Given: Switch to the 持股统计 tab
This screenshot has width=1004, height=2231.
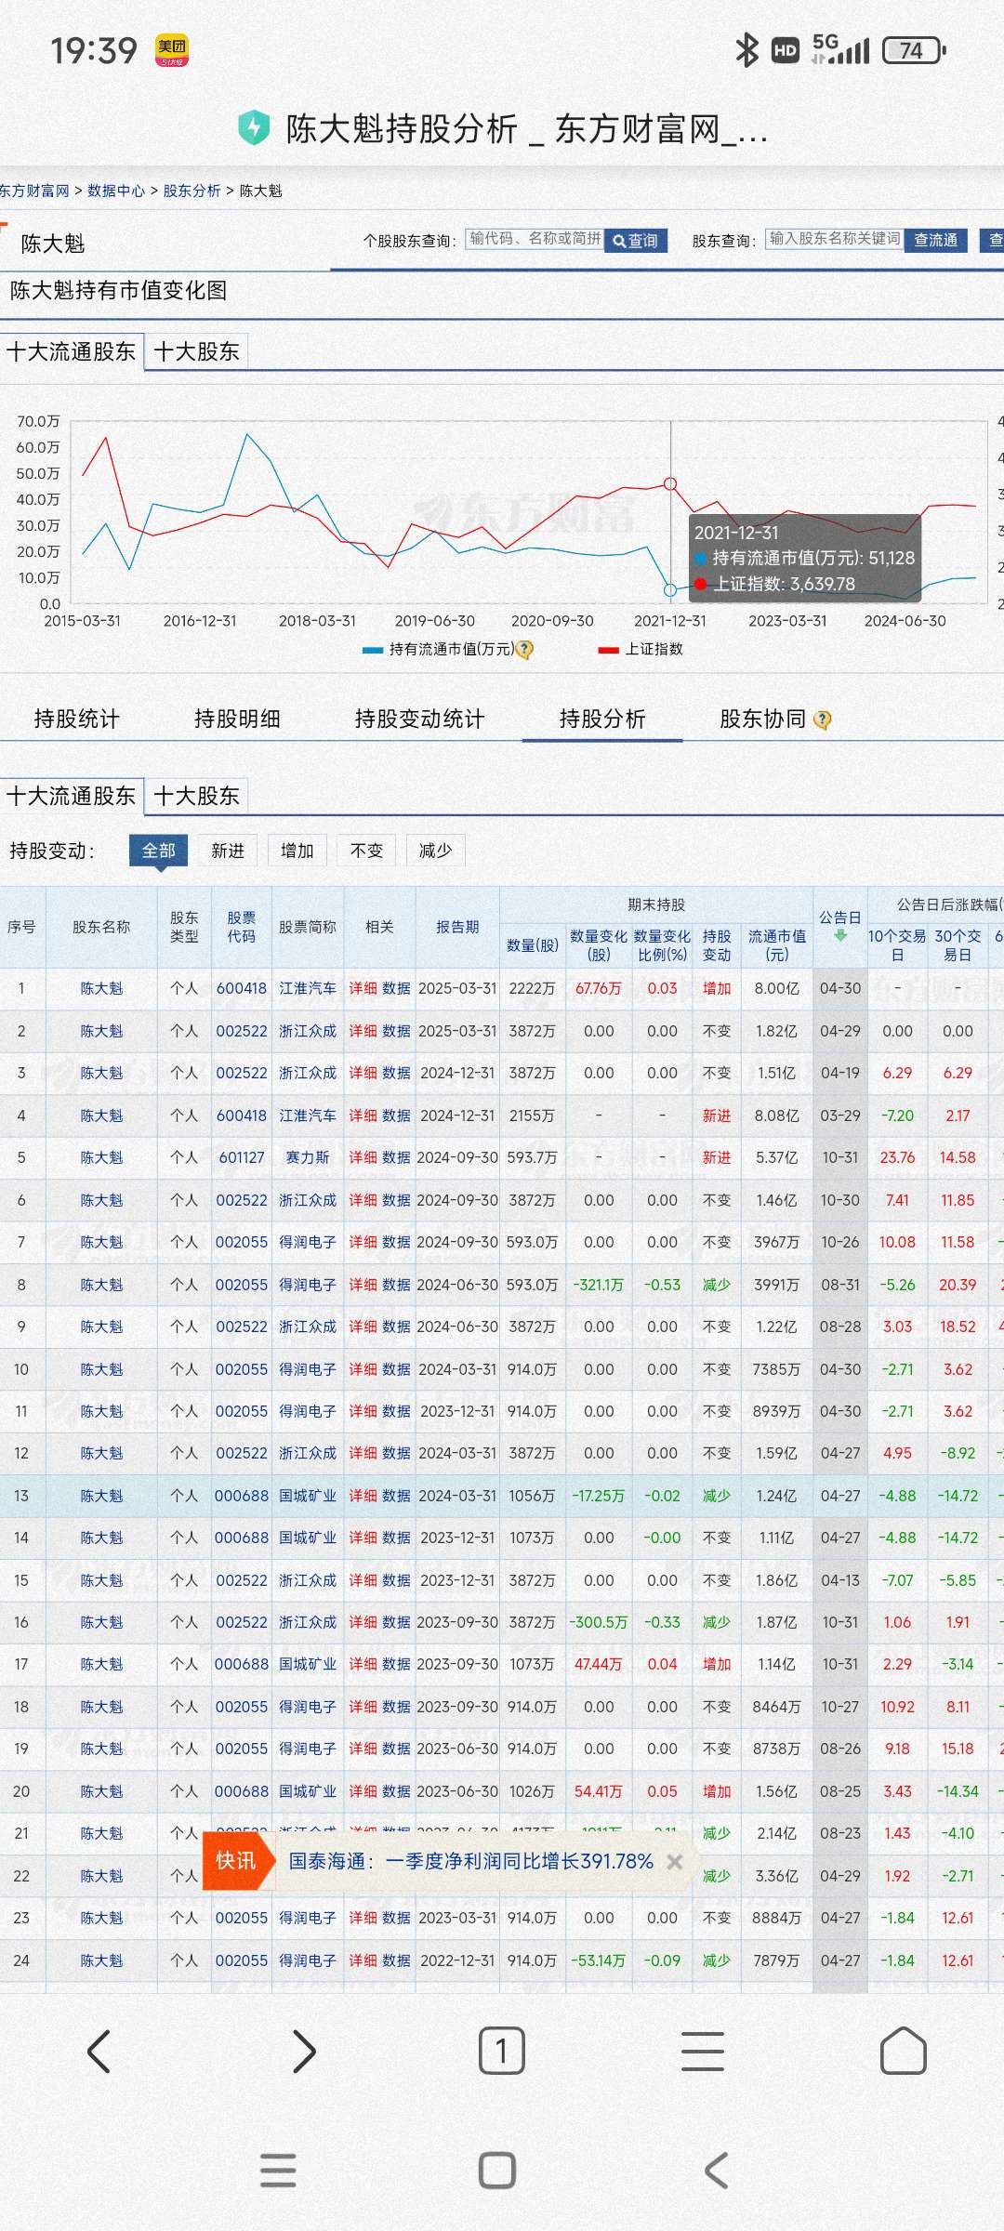Looking at the screenshot, I should (x=77, y=719).
